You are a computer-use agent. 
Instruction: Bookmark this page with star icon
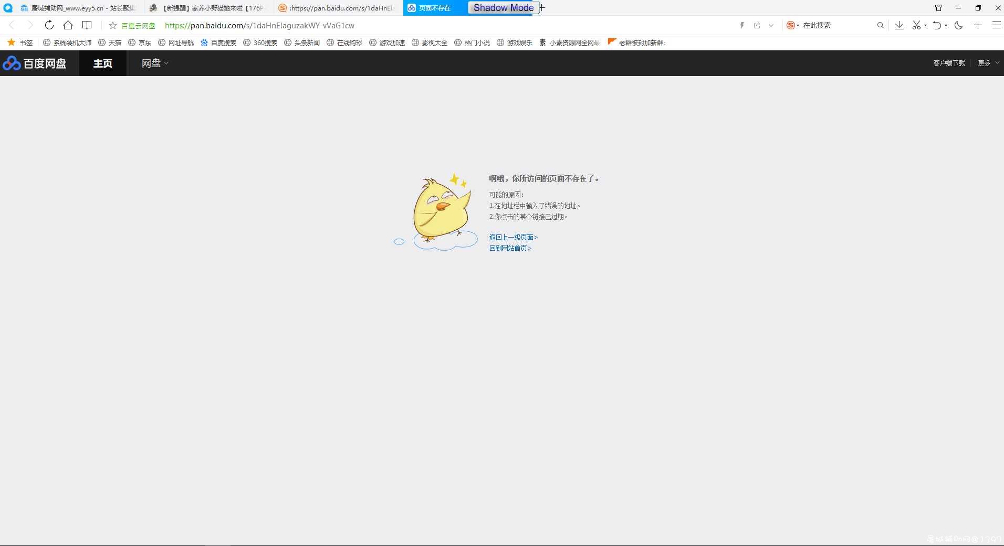[112, 25]
